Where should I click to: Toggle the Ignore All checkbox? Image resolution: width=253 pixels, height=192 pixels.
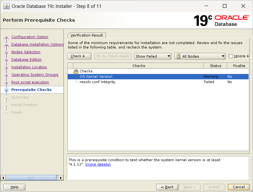(231, 56)
